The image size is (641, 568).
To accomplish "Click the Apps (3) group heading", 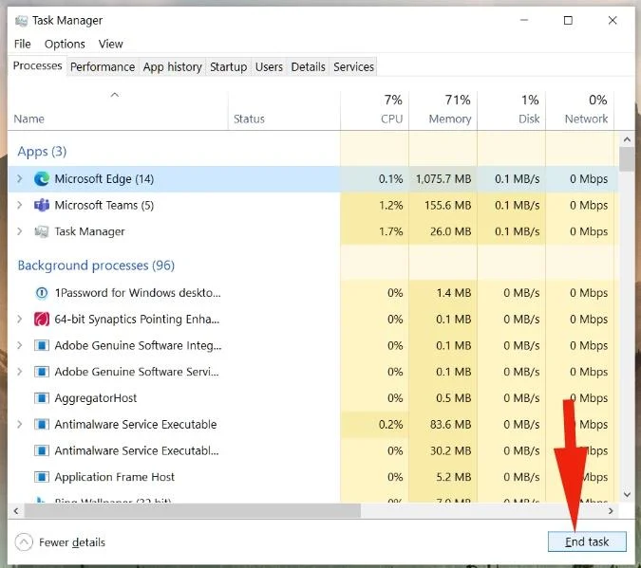I will pos(42,152).
